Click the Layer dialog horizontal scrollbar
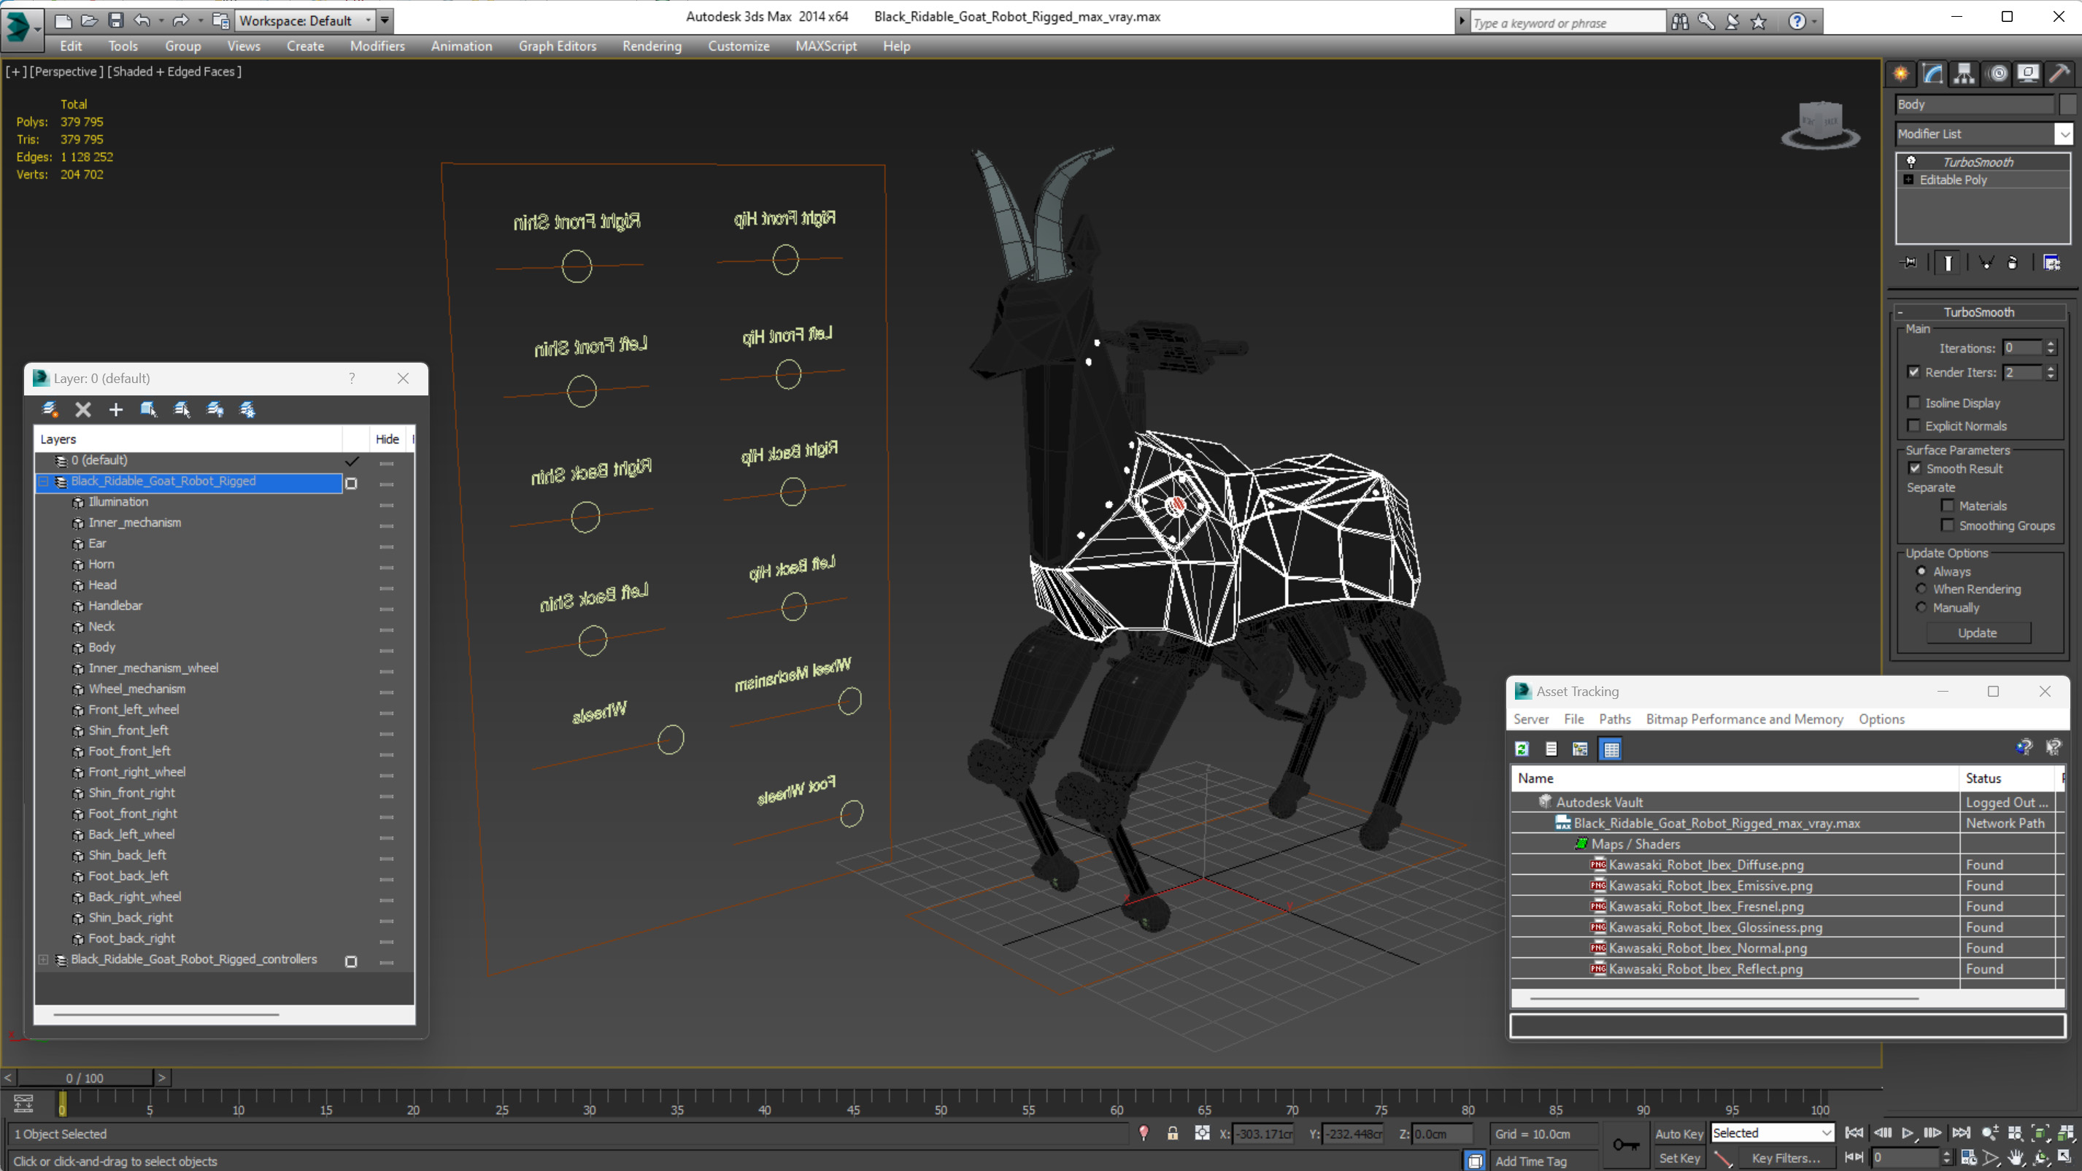This screenshot has height=1171, width=2082. coord(166,1013)
